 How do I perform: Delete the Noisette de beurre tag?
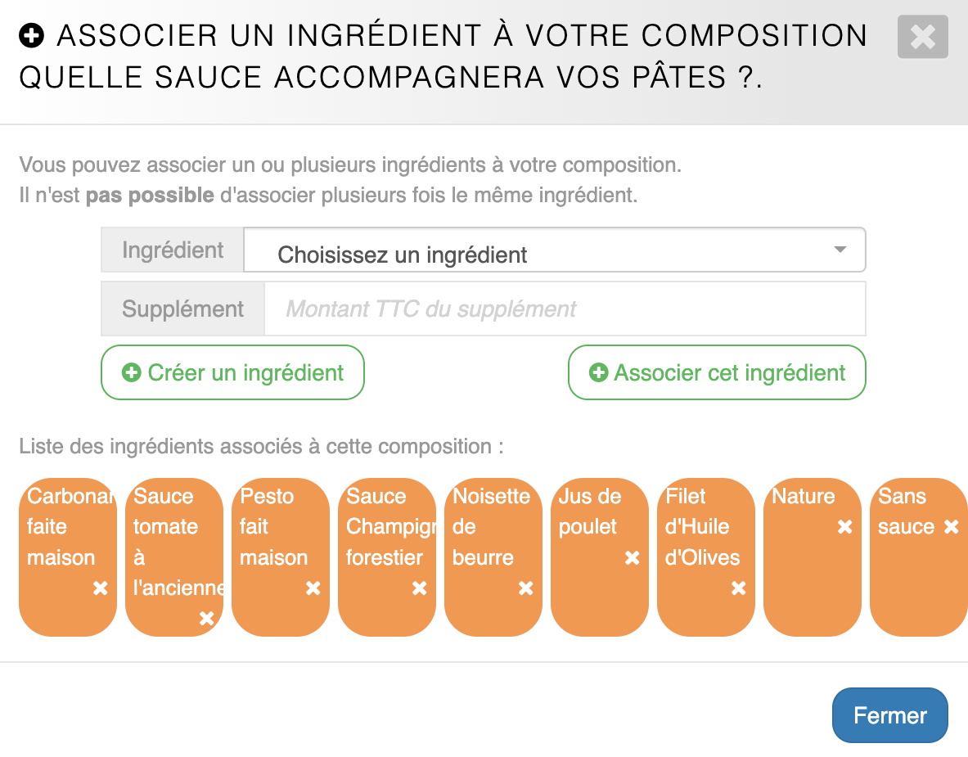tap(525, 588)
